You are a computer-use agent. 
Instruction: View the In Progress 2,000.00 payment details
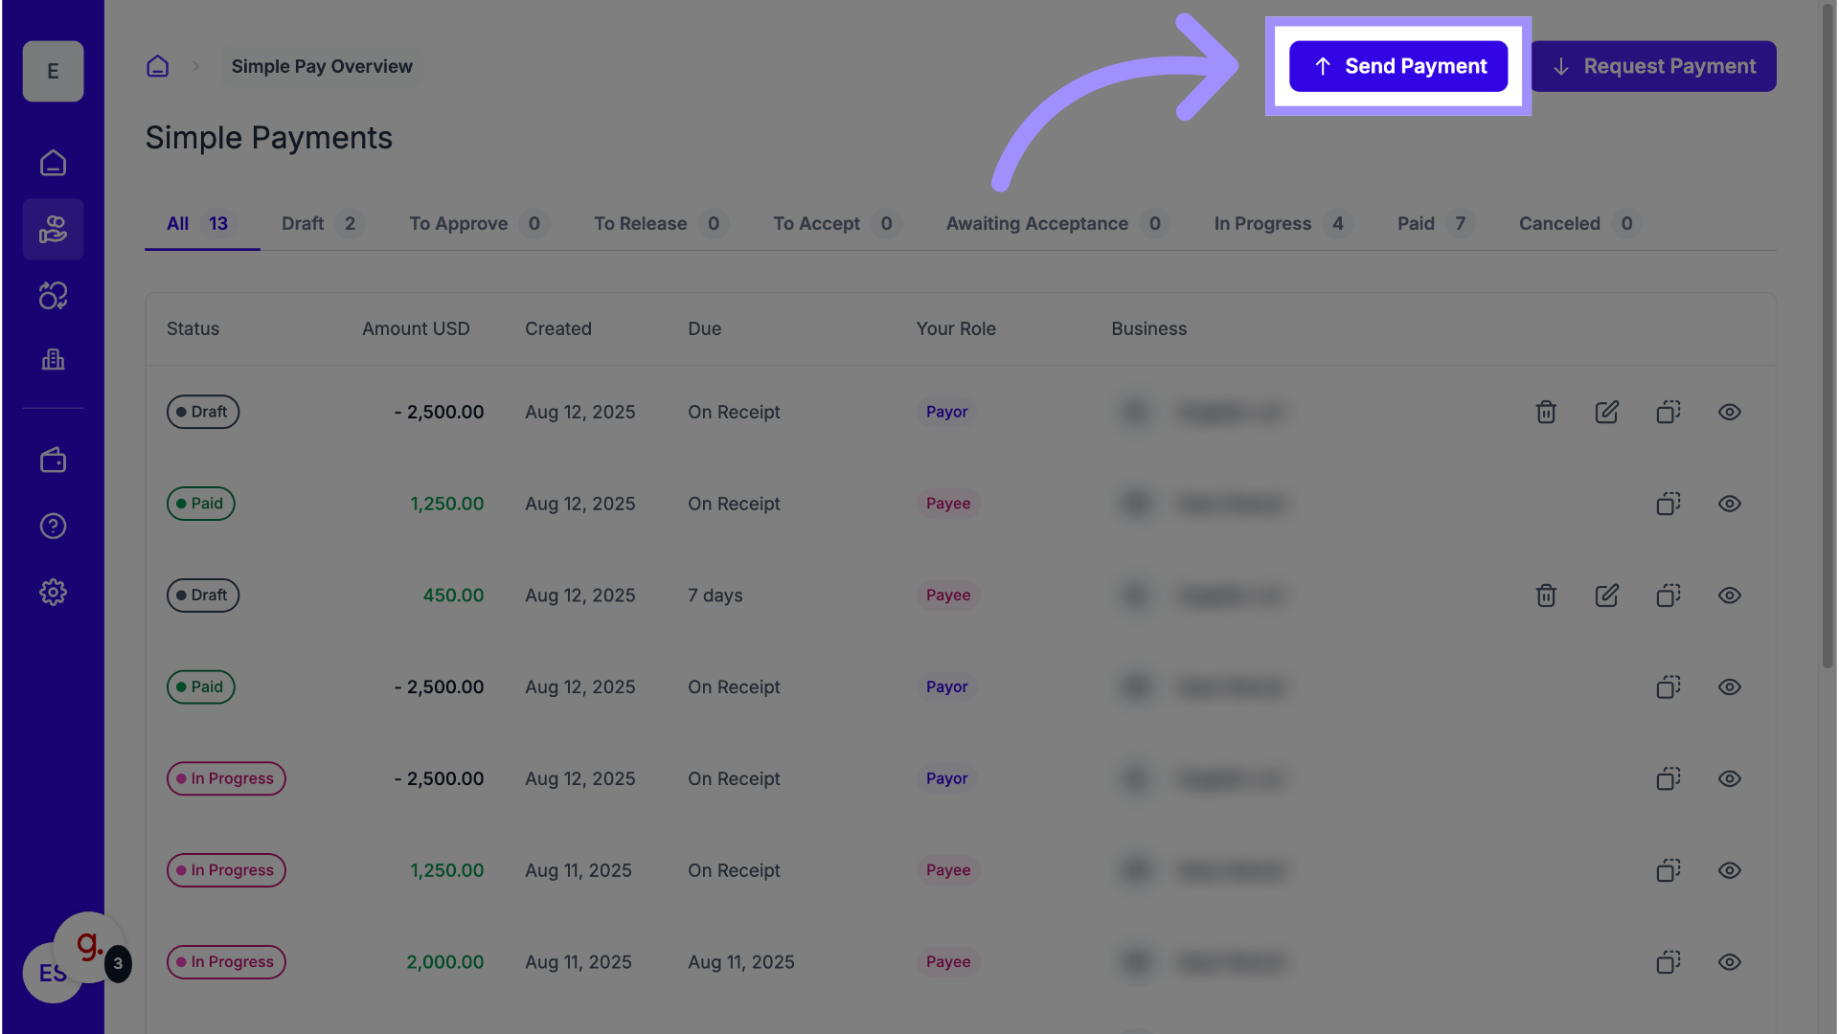[1729, 962]
